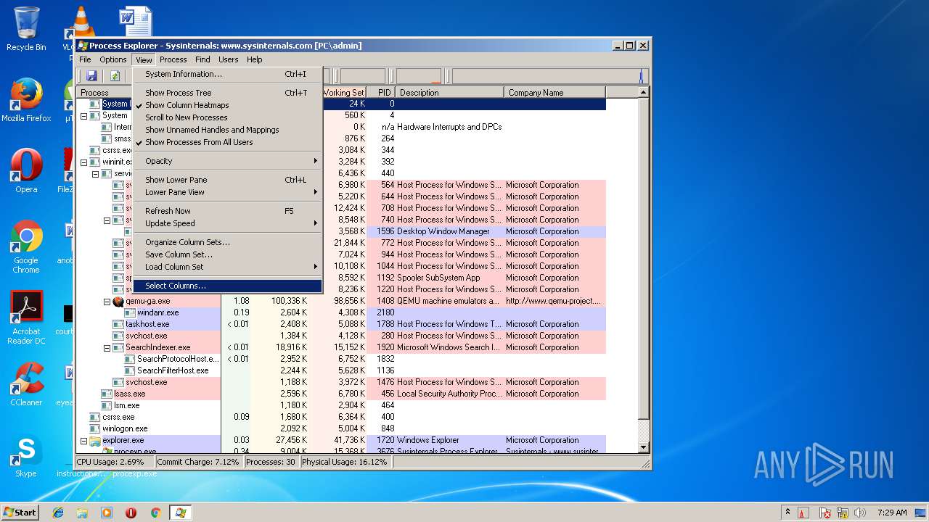
Task: Click the explorer.exe folder icon in tree
Action: (x=95, y=440)
